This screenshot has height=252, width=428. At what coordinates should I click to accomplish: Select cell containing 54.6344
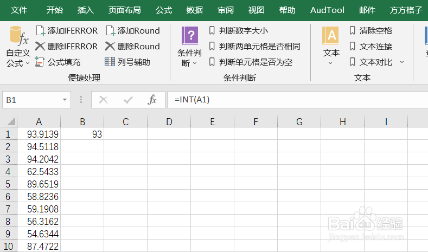click(39, 234)
